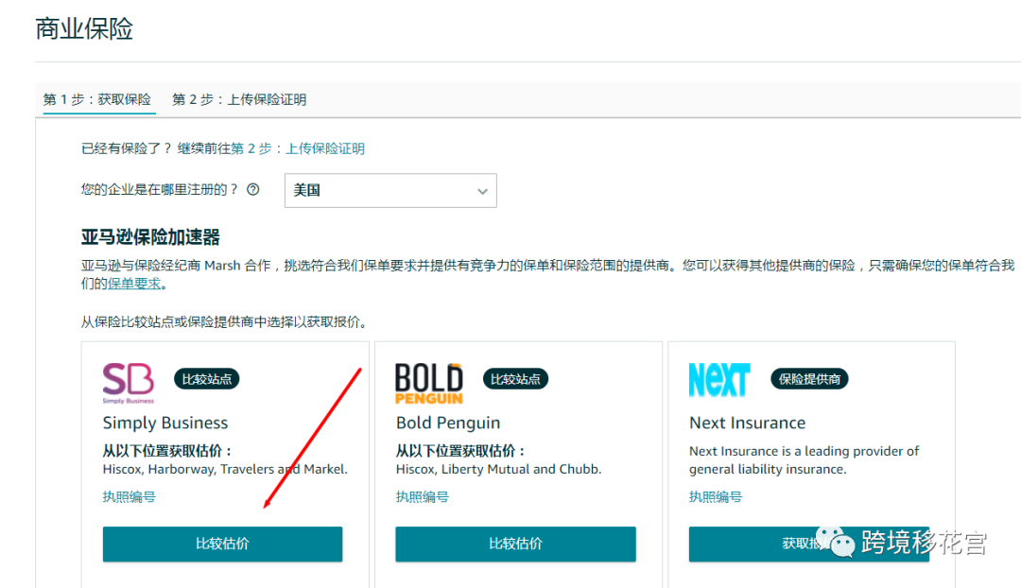Open 执照编号 link under Simply Business
This screenshot has width=1021, height=588.
pyautogui.click(x=129, y=497)
